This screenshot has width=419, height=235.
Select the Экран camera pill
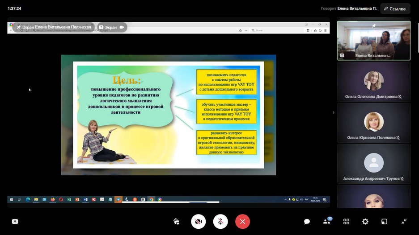click(x=112, y=27)
